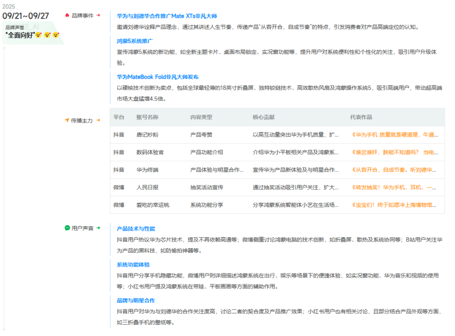This screenshot has height=336, width=455.
Task: Click the orange arrow after 传播主力
Action: pyautogui.click(x=98, y=120)
